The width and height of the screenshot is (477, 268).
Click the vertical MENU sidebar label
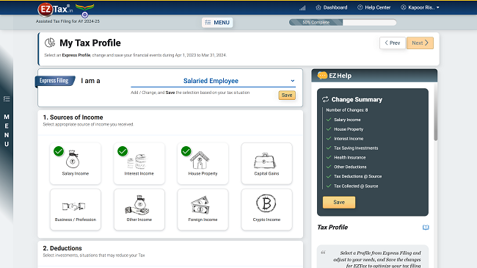click(7, 131)
